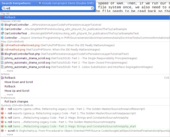Click image file icon for roll-method-refactored.png
The width and height of the screenshot is (170, 137).
[x=2, y=45]
